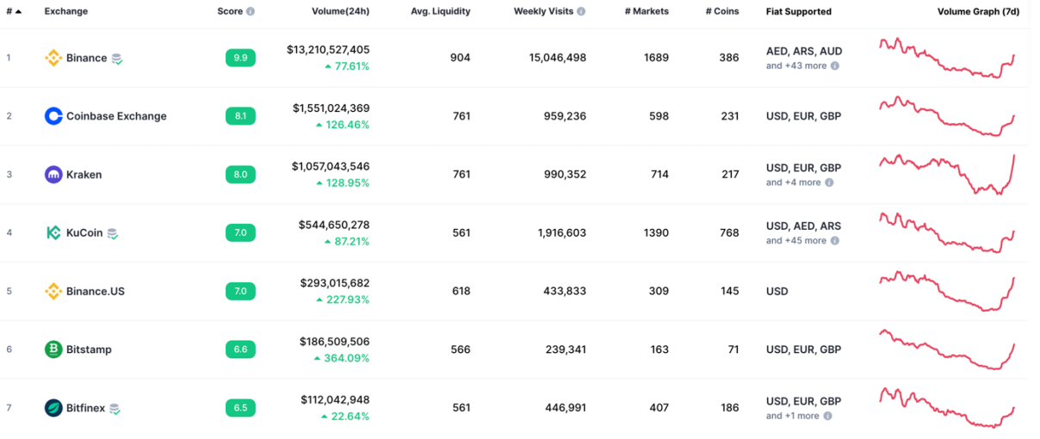
Task: Open Kraken's 7-day volume graph
Action: pyautogui.click(x=947, y=174)
